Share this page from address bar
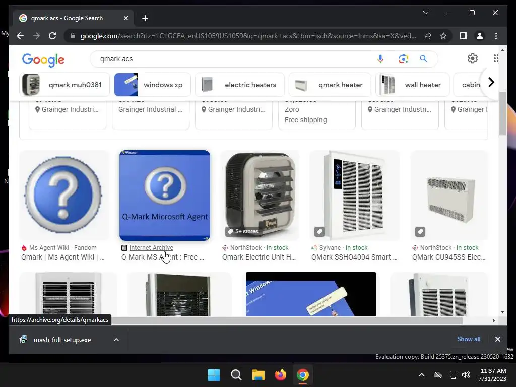The width and height of the screenshot is (516, 387). click(427, 36)
